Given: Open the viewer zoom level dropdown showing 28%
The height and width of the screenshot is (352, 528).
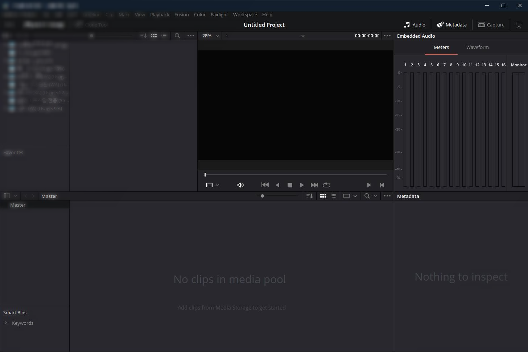Looking at the screenshot, I should click(210, 36).
